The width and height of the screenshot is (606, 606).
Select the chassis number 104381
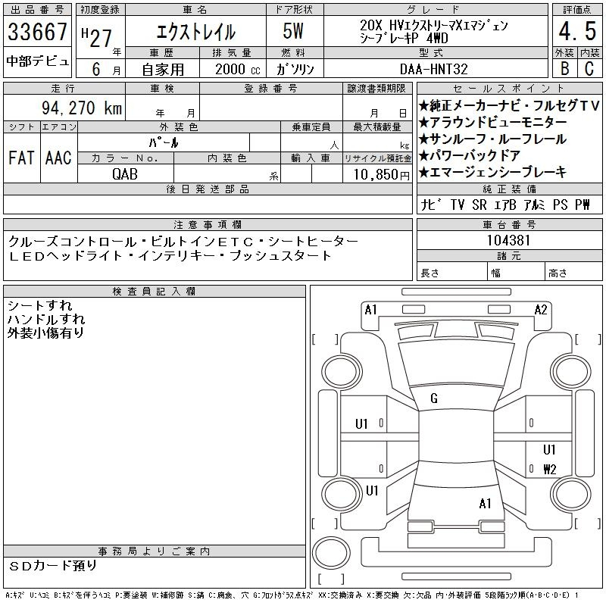pyautogui.click(x=508, y=240)
